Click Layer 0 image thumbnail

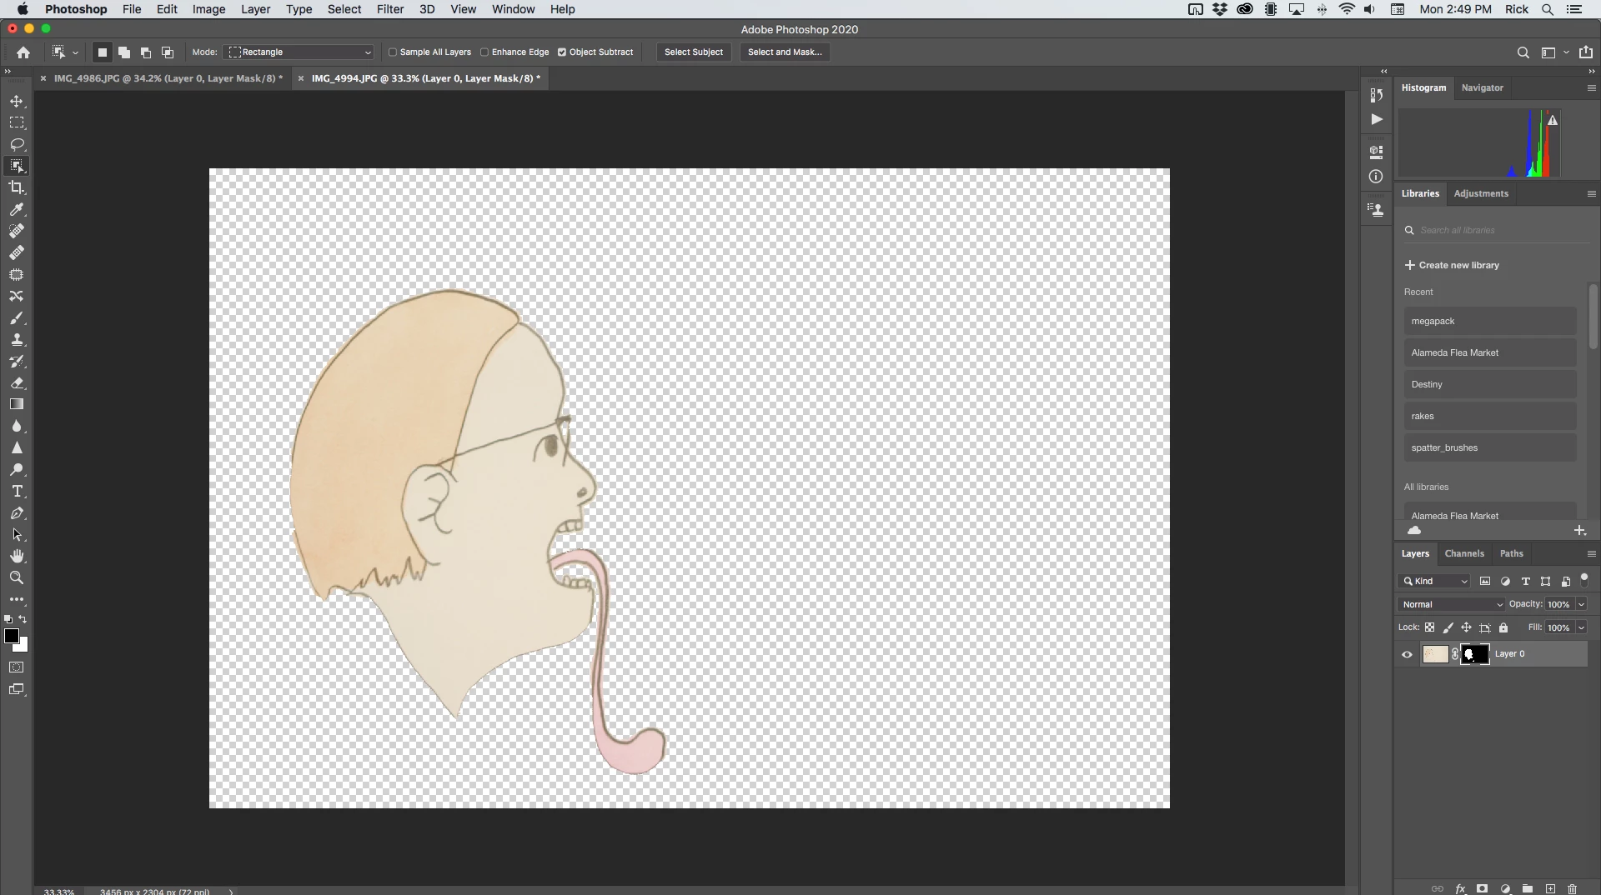pos(1435,654)
